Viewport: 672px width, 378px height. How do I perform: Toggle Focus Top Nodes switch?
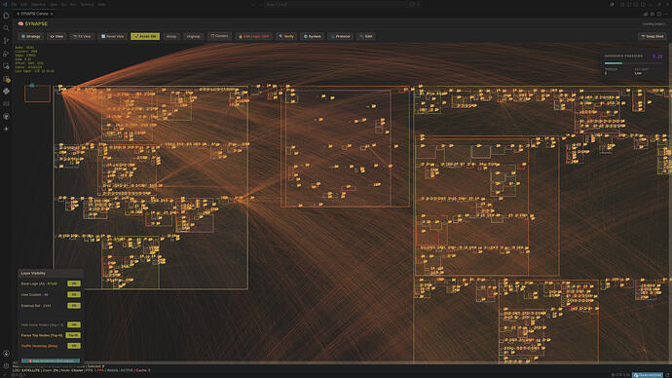click(x=73, y=335)
